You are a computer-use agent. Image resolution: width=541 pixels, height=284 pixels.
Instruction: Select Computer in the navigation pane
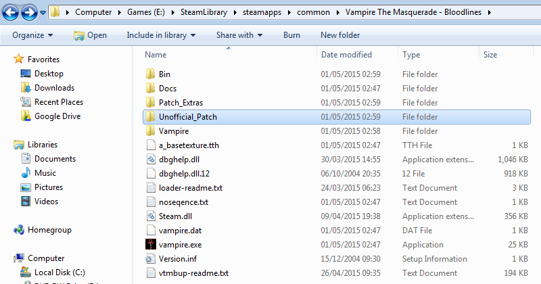(46, 258)
